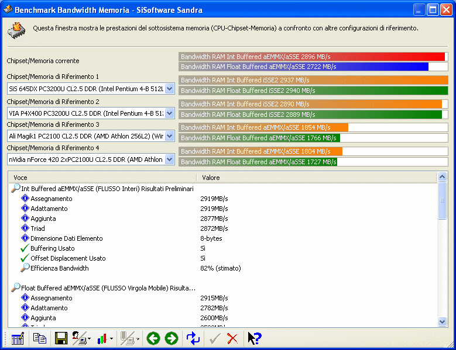Click the grey checkmark OK icon

click(215, 338)
